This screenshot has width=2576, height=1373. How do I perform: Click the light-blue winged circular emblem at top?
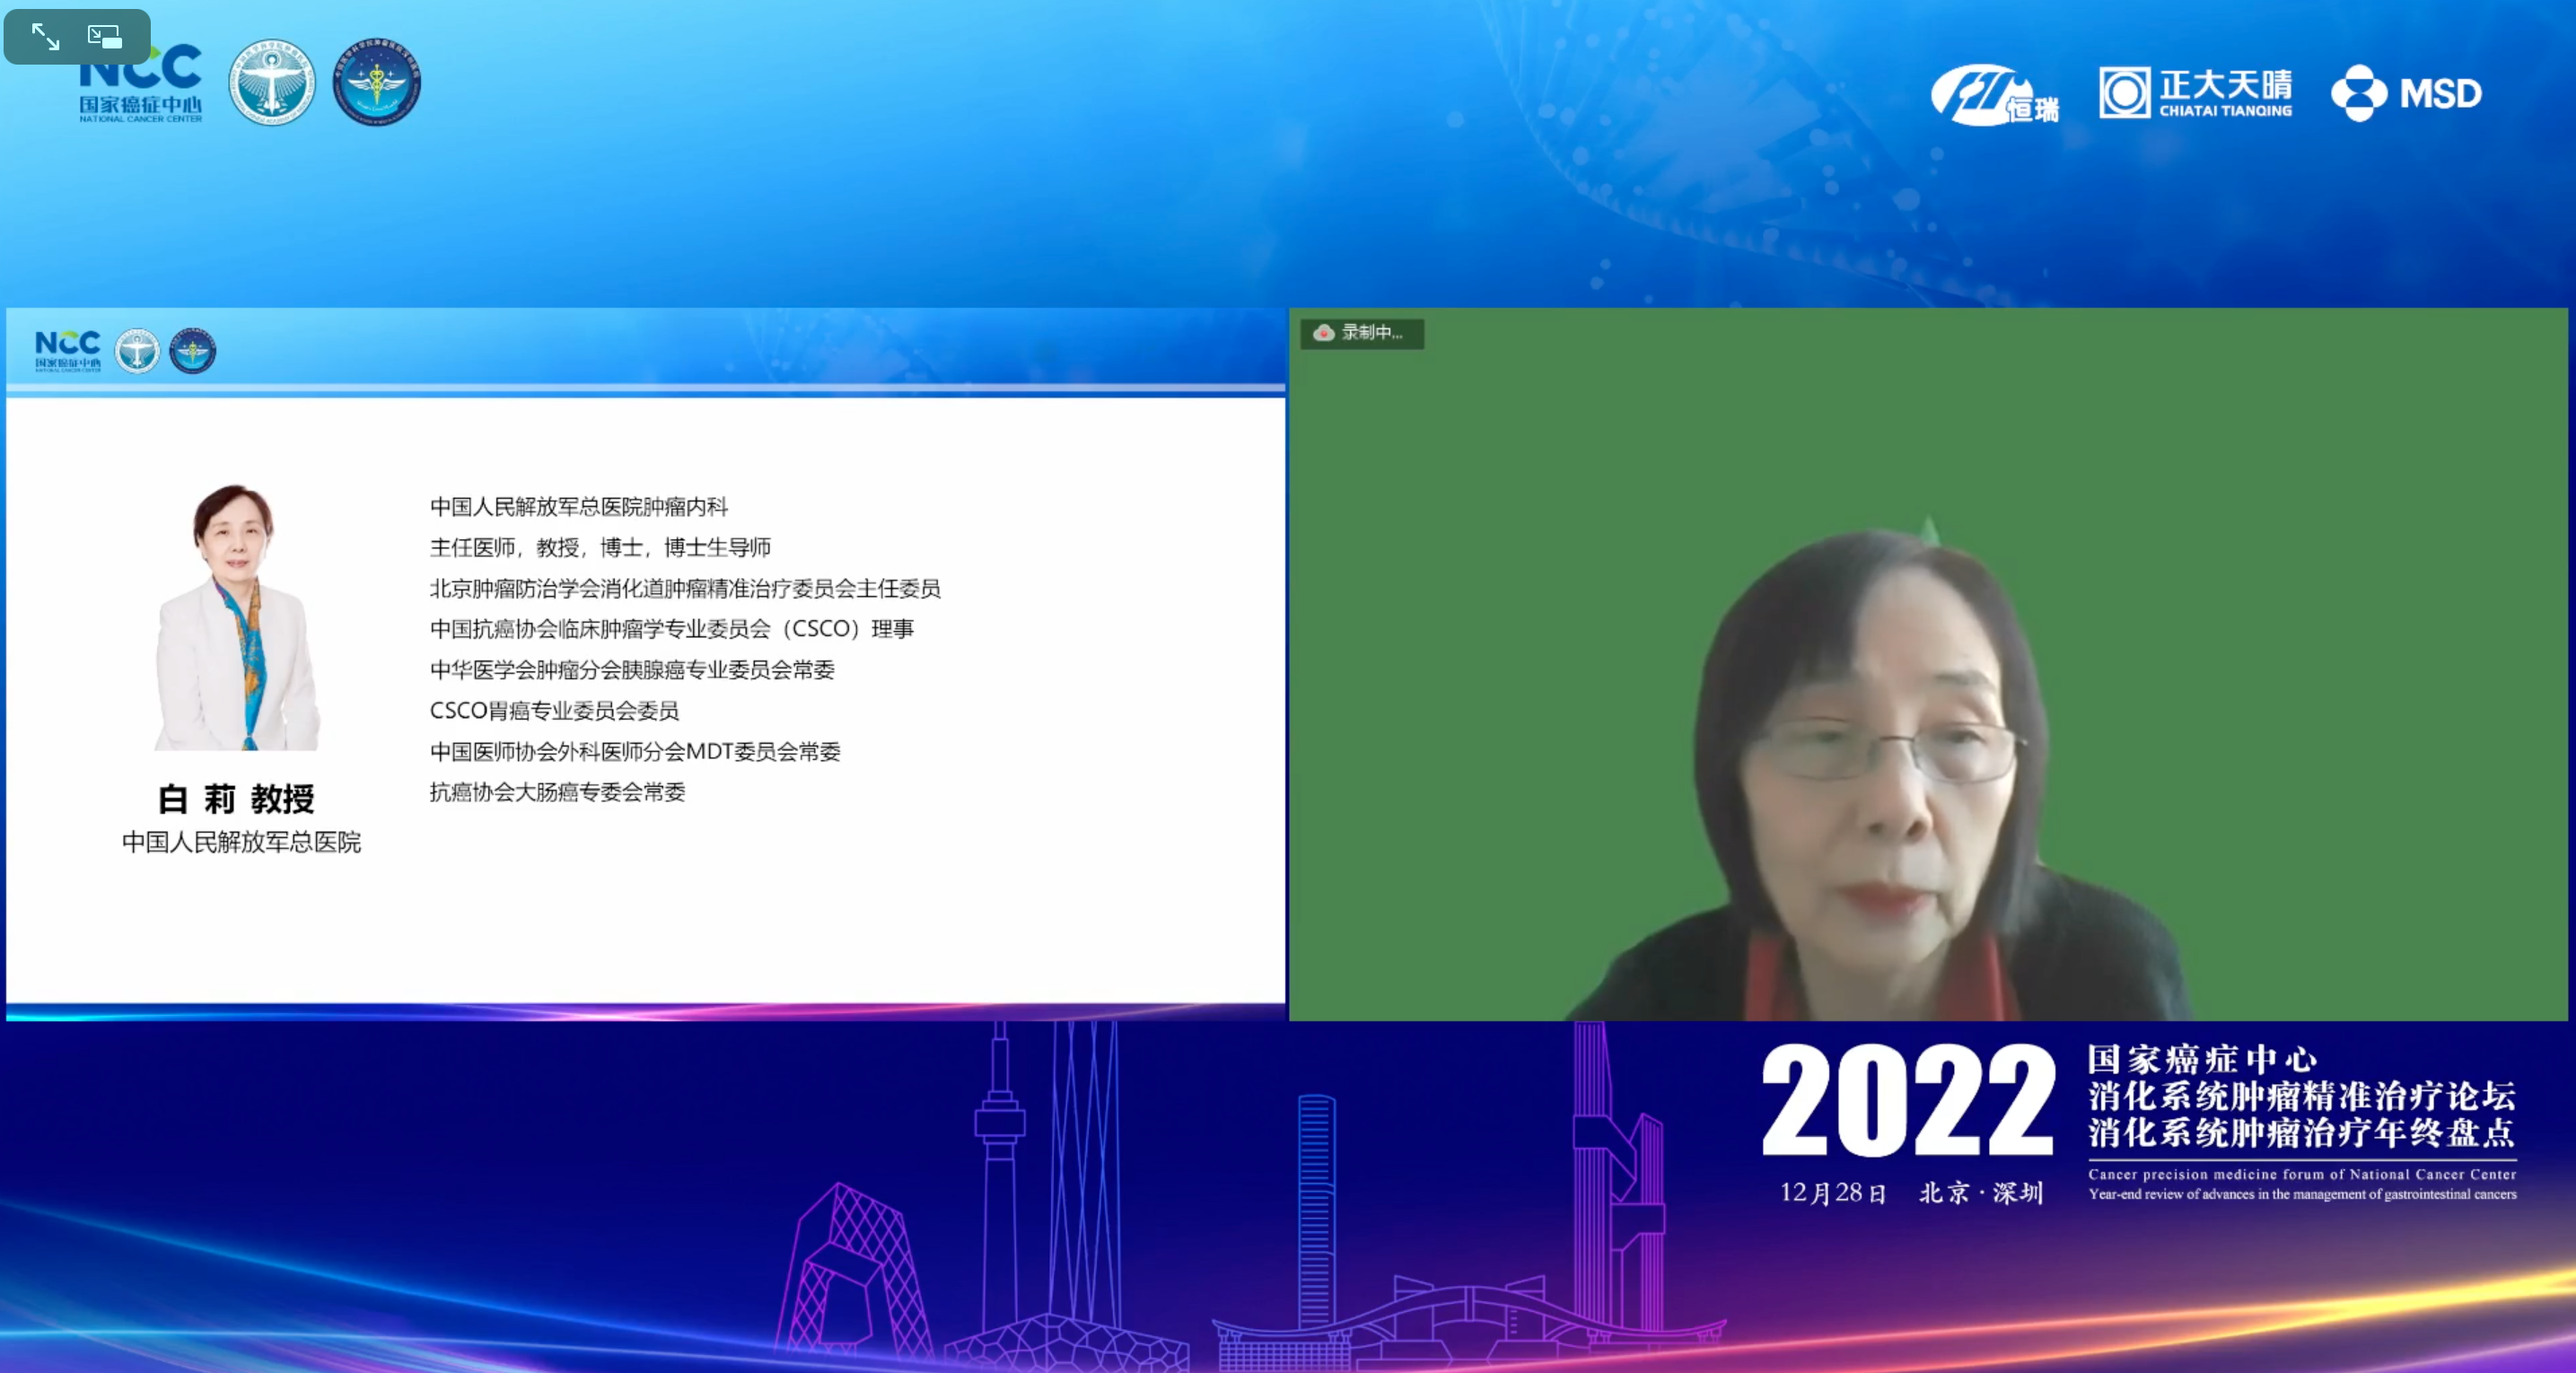coord(272,83)
